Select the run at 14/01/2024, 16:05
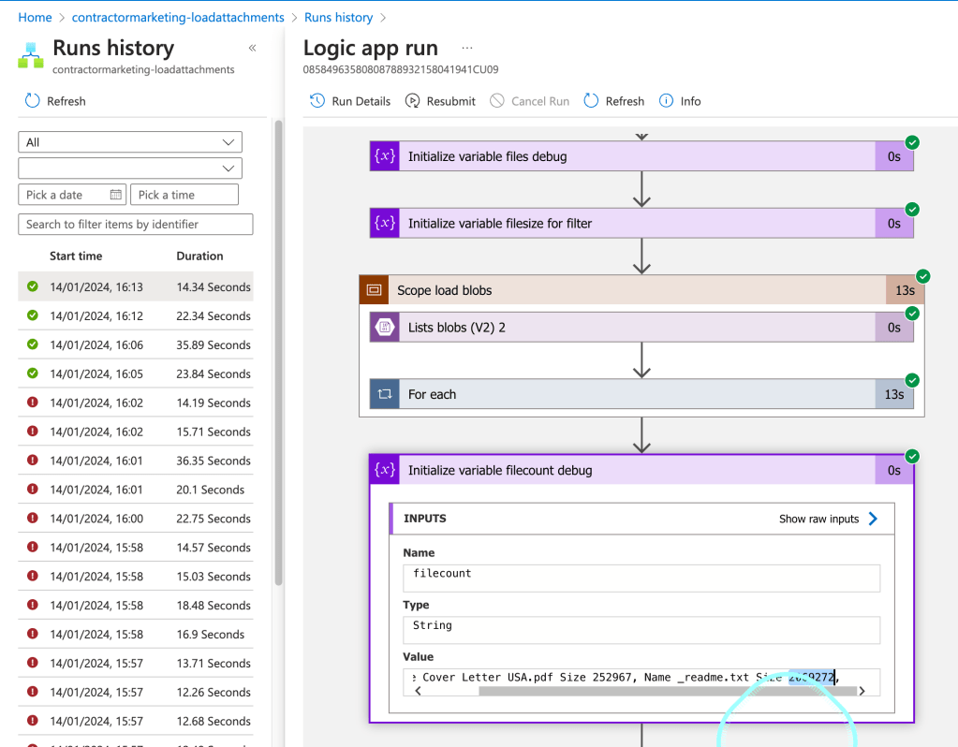The height and width of the screenshot is (747, 958). point(136,373)
